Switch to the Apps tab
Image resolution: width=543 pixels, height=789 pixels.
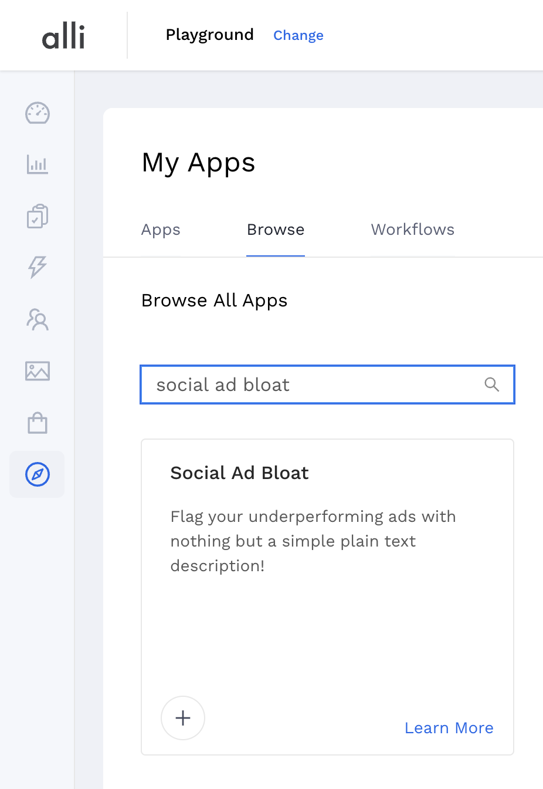[160, 230]
